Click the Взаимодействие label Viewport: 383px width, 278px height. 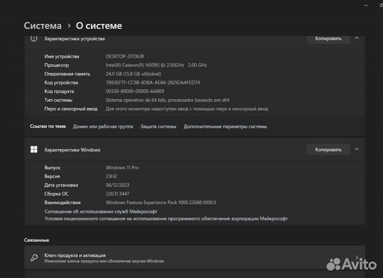click(62, 203)
